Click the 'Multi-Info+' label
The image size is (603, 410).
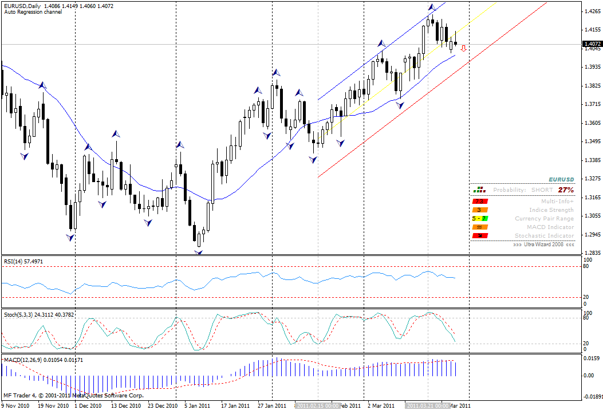pos(557,201)
